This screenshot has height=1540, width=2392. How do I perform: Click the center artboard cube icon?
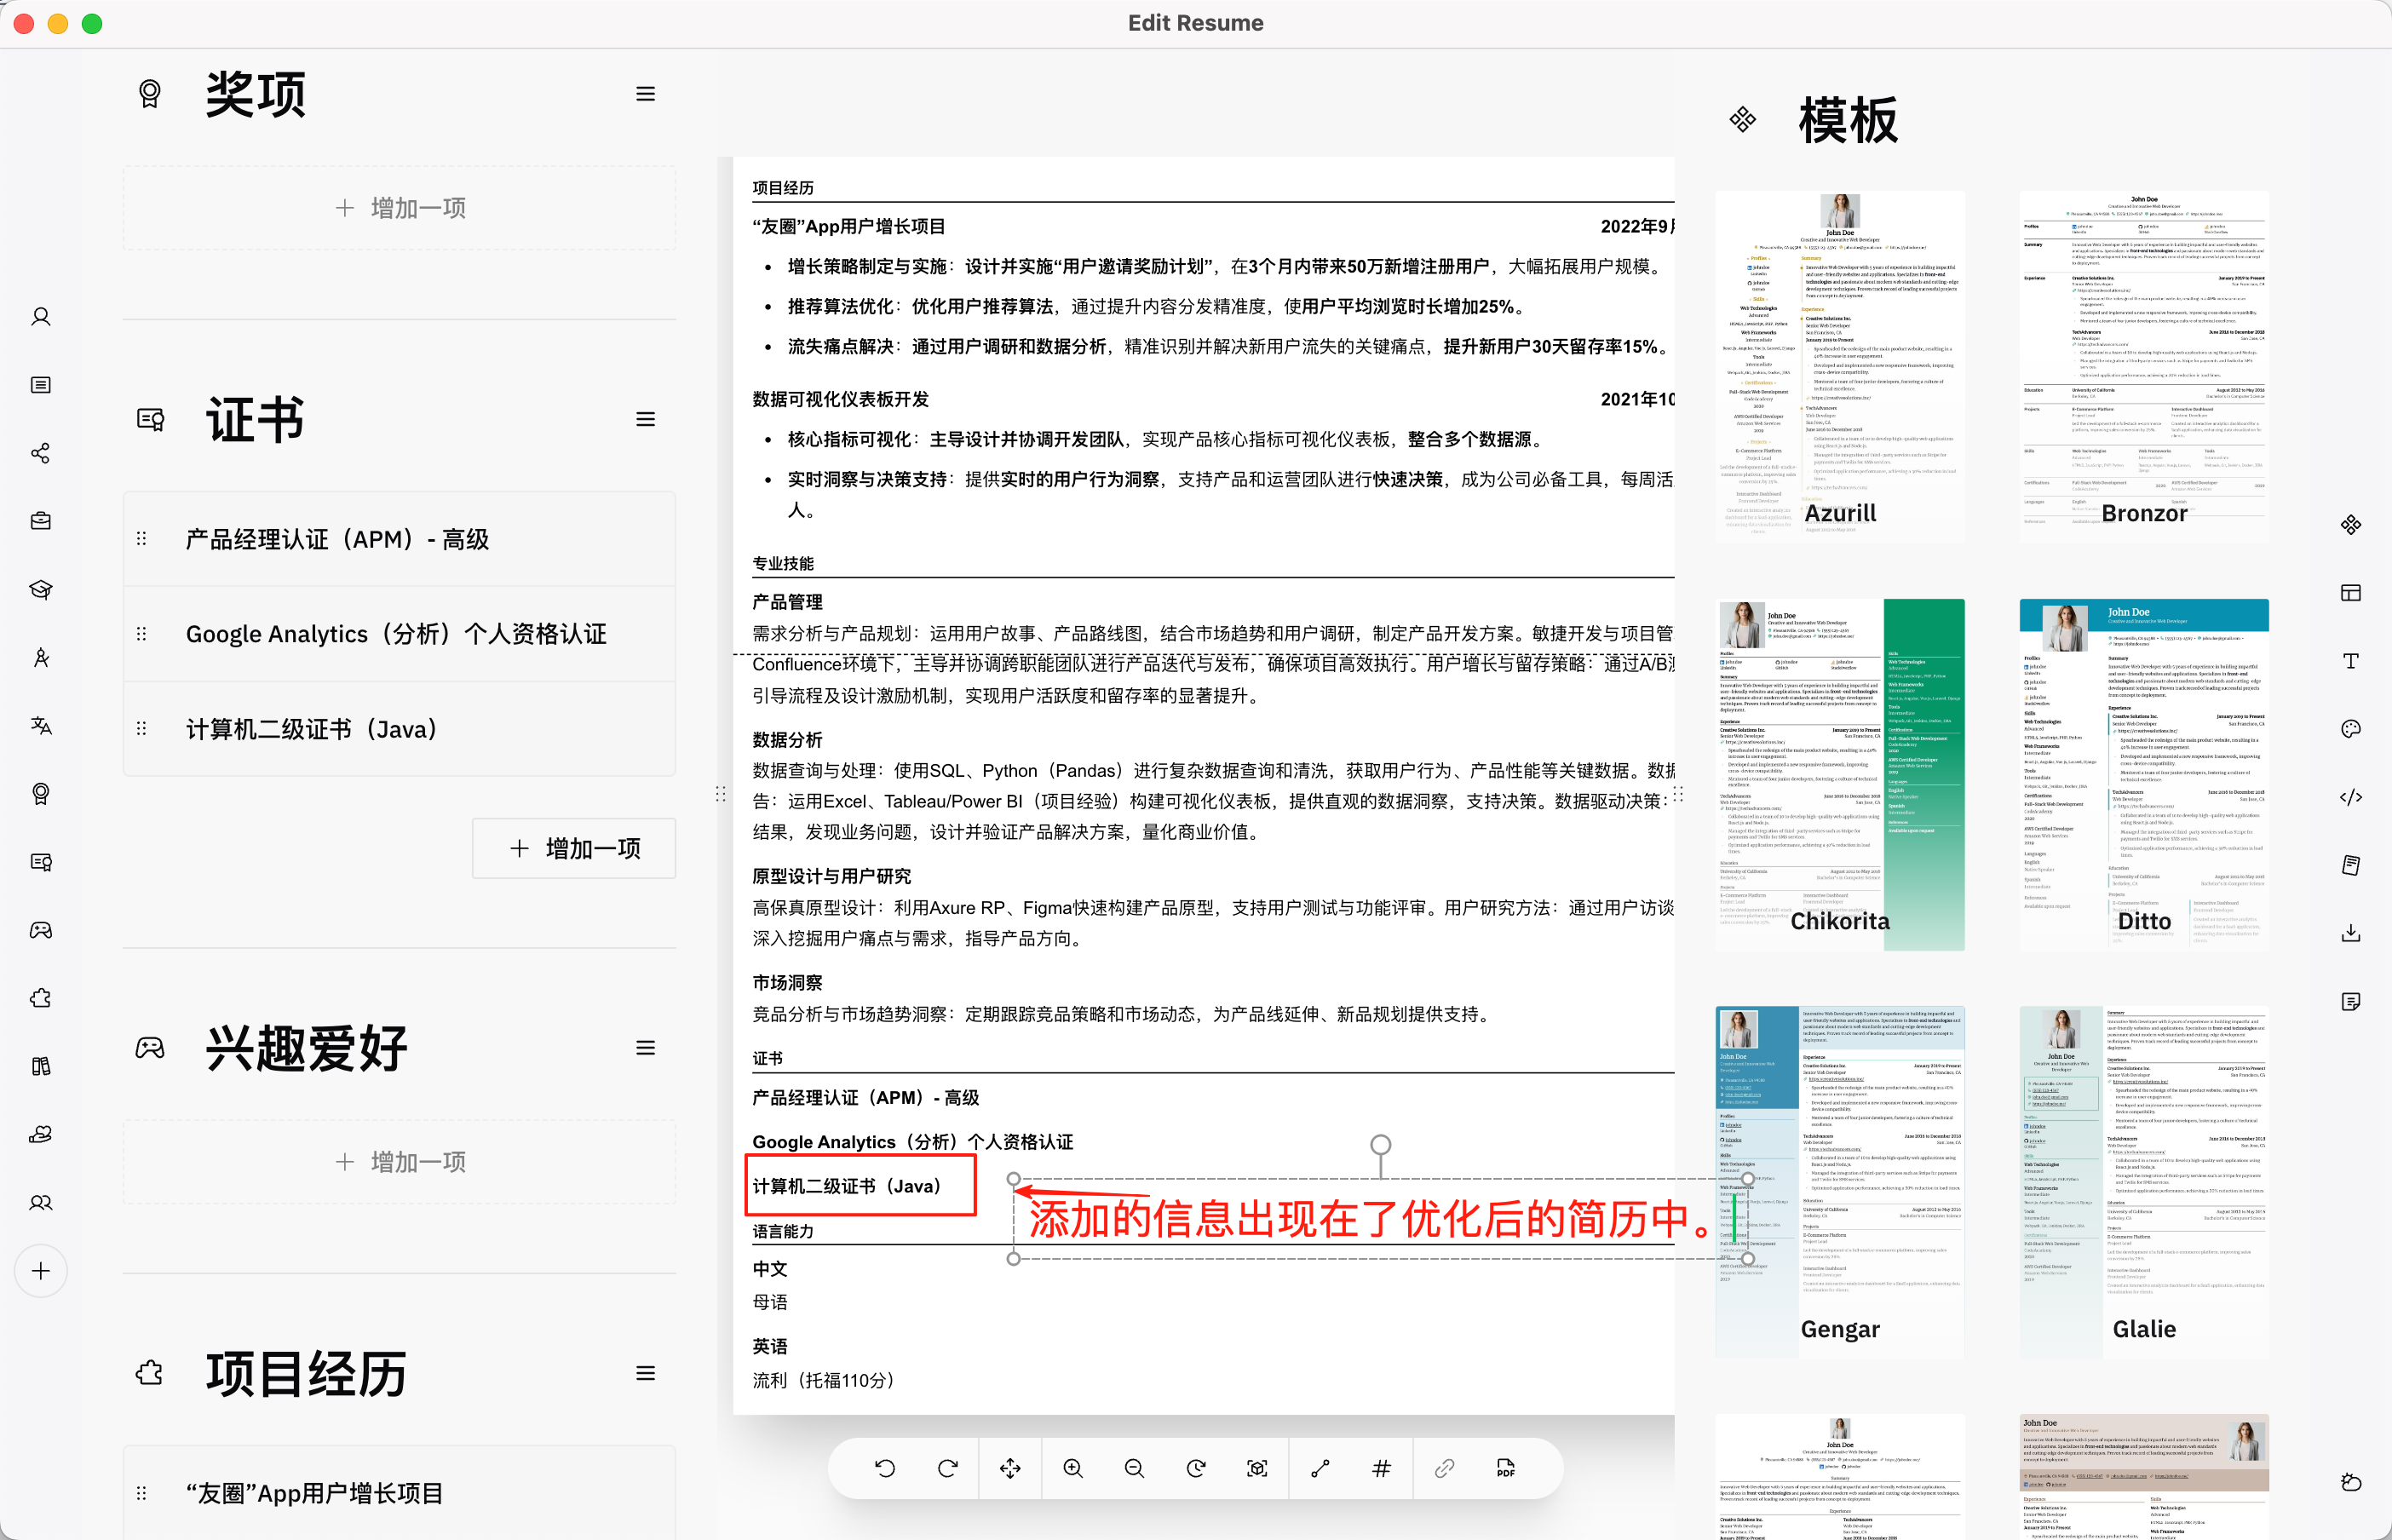1257,1468
